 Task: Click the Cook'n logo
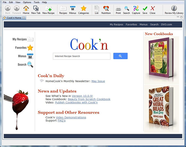click(89, 44)
